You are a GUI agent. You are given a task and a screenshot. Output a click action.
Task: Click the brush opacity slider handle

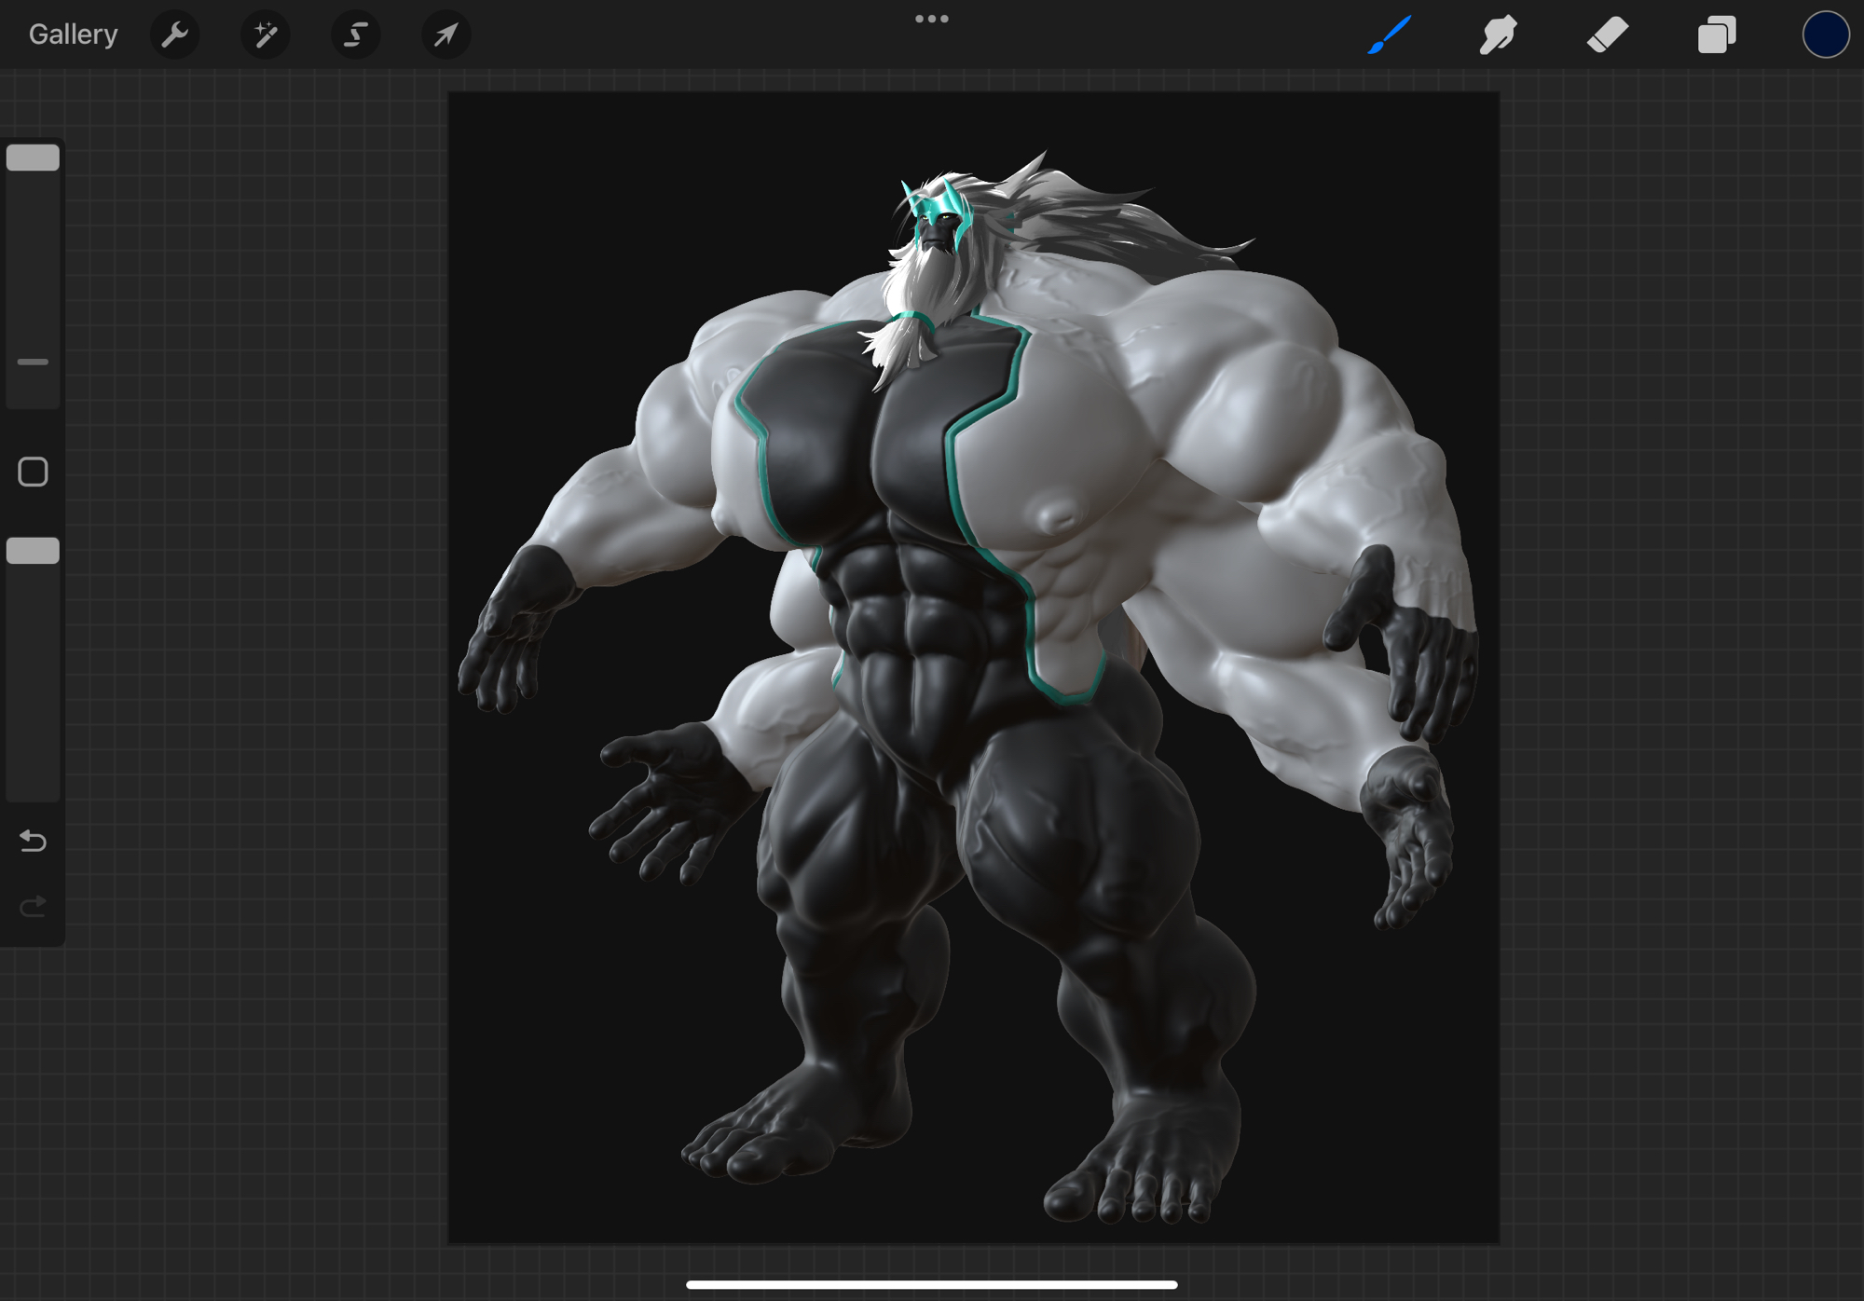33,551
